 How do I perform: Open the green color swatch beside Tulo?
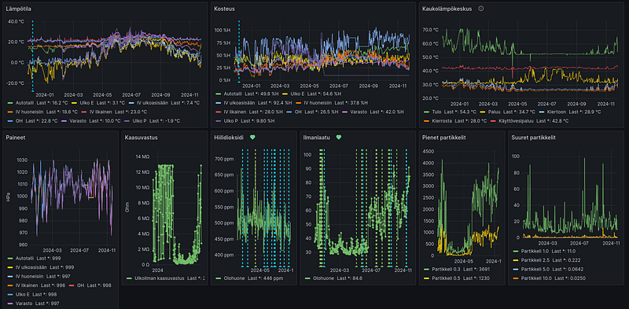point(425,112)
